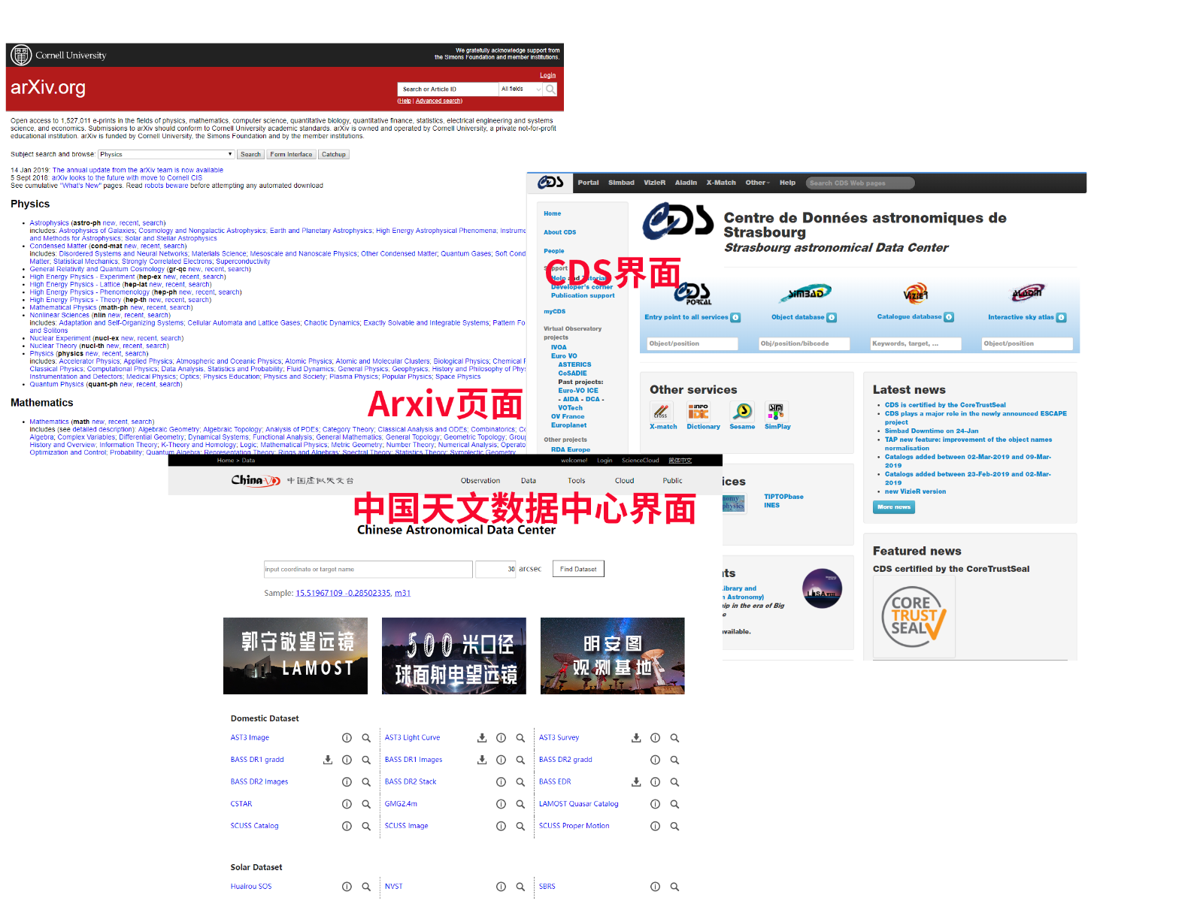
Task: Click the coordinate or target name input
Action: pyautogui.click(x=368, y=569)
